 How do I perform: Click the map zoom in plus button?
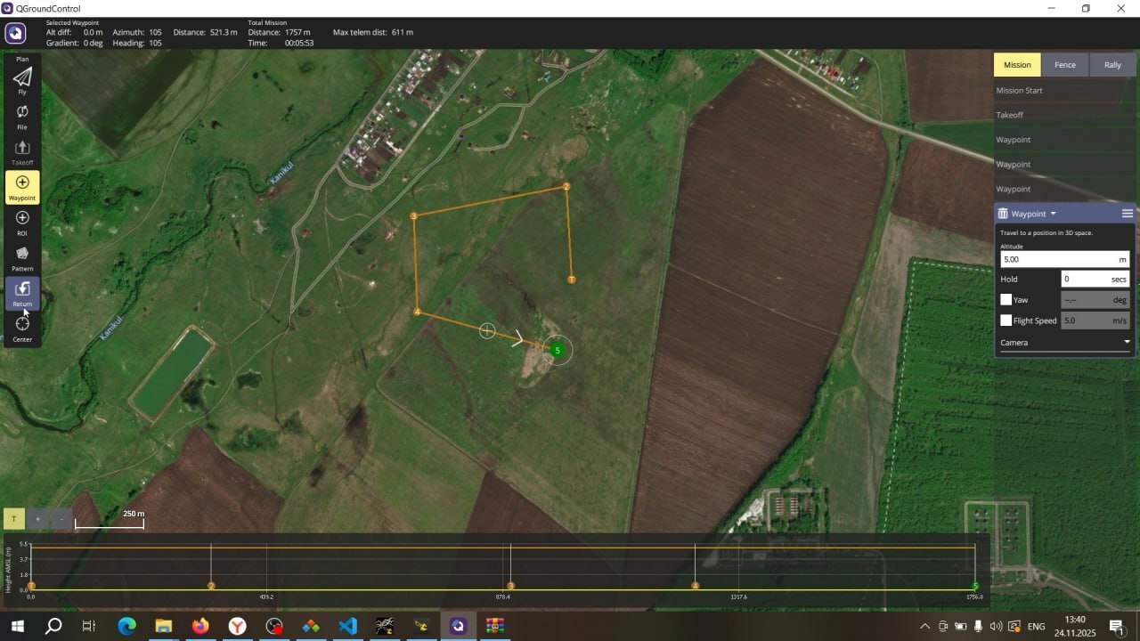[37, 519]
